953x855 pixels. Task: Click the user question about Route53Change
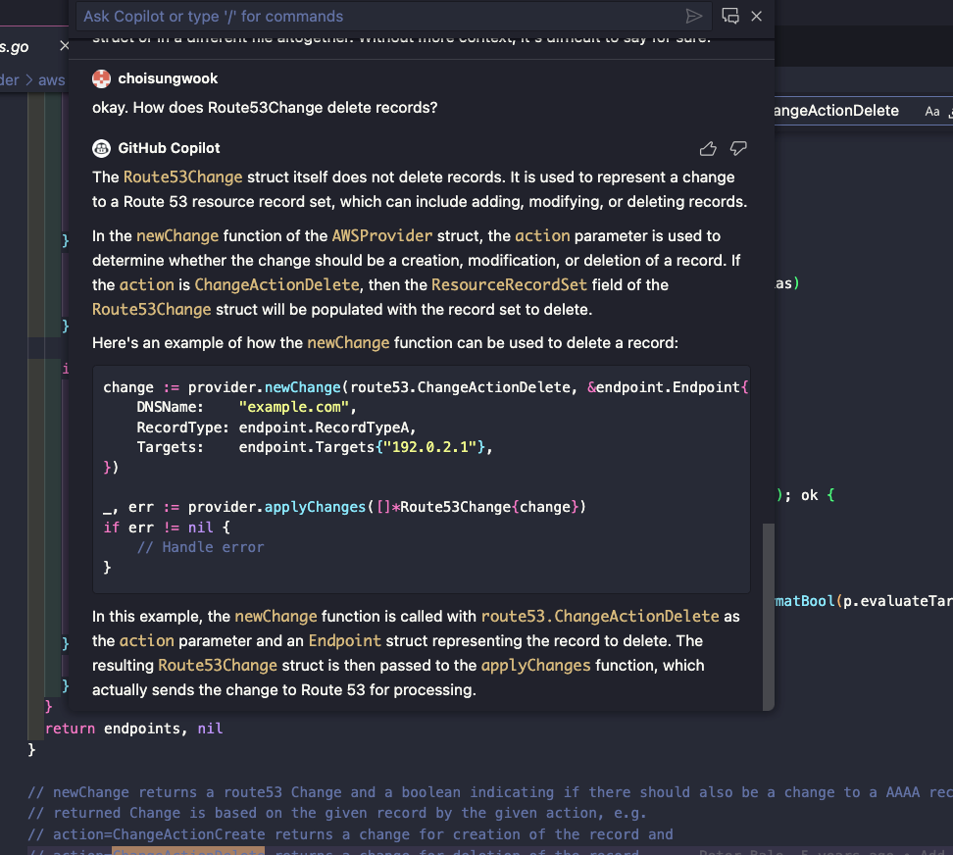pos(265,108)
